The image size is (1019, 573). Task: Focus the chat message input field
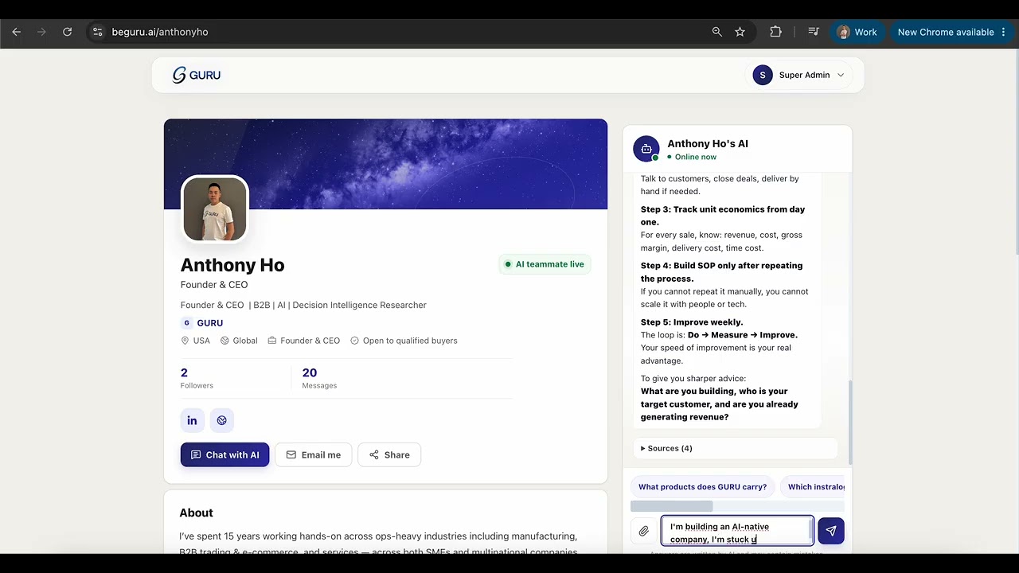[737, 532]
